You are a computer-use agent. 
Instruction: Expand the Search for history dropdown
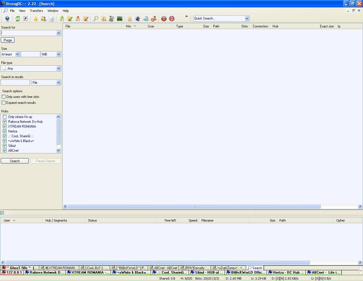58,33
